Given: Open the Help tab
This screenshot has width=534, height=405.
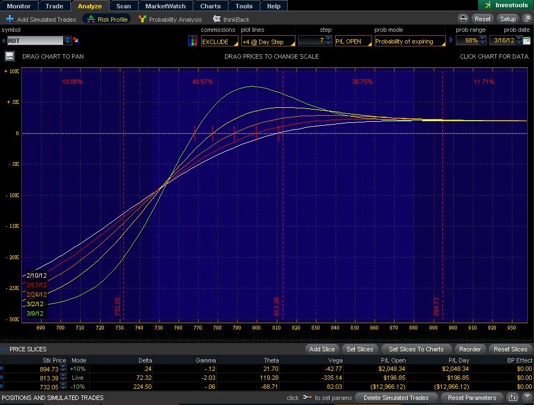Looking at the screenshot, I should click(274, 6).
